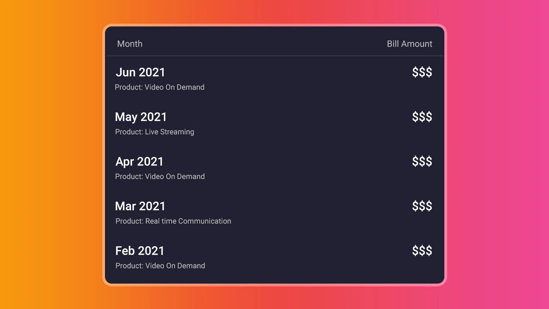
Task: Click the $$$ amount for May 2021
Action: pos(421,117)
